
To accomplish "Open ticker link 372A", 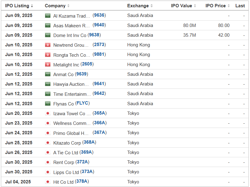I will pyautogui.click(x=82, y=162).
